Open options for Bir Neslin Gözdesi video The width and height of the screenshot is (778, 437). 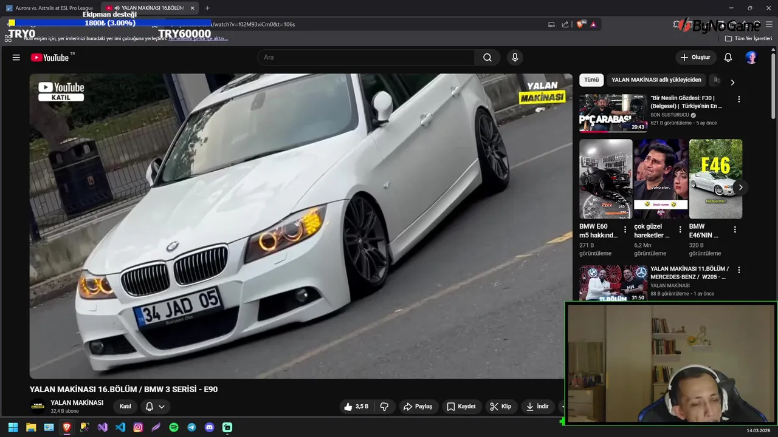pos(739,99)
